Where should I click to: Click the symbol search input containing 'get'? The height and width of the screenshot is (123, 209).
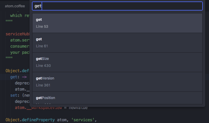117,6
